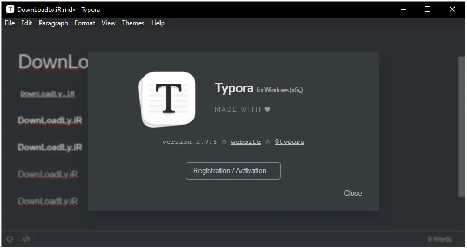Screen dimensions: 467x248
Task: Close the About Typora dialog
Action: pyautogui.click(x=353, y=193)
